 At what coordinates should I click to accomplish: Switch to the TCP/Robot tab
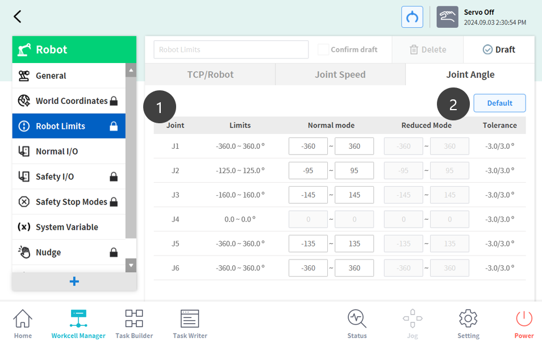pos(210,74)
